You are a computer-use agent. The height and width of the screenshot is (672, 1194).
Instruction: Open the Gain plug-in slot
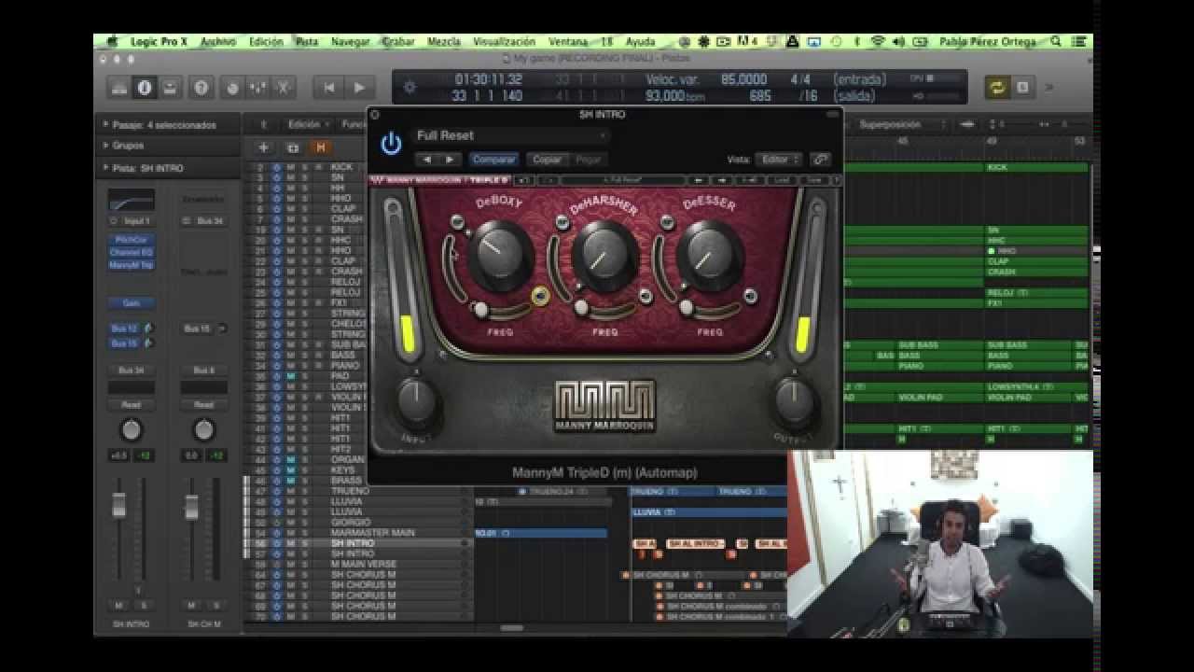[131, 303]
